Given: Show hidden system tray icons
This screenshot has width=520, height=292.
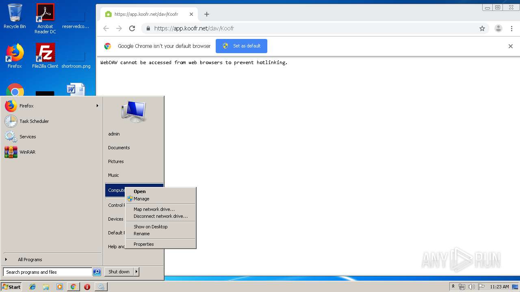Looking at the screenshot, I should 453,287.
